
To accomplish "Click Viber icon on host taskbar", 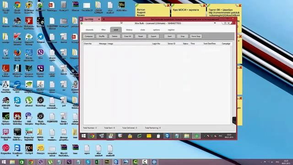I will tap(41, 162).
